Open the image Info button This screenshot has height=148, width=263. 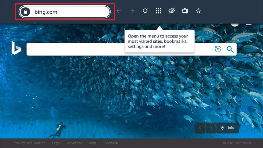click(228, 128)
